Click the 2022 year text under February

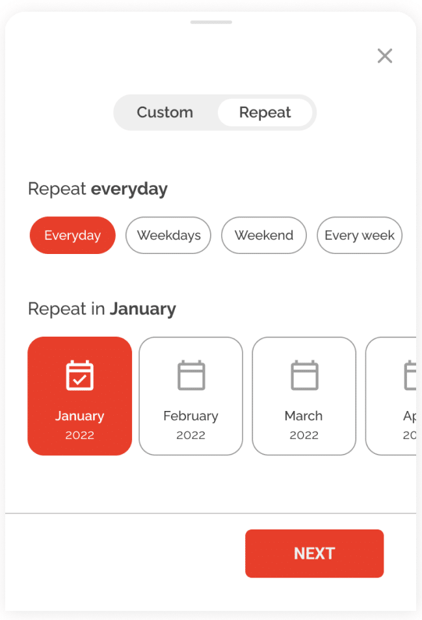[191, 436]
